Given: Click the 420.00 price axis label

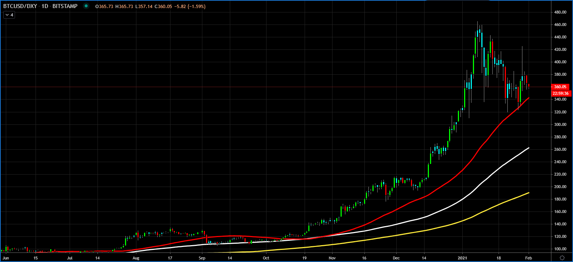Looking at the screenshot, I should [x=561, y=49].
